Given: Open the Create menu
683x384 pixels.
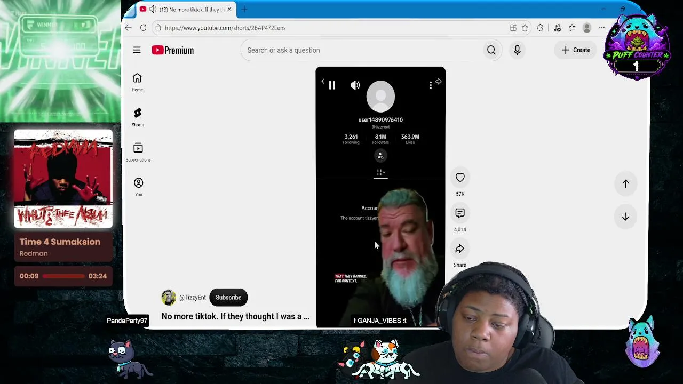Looking at the screenshot, I should click(576, 50).
